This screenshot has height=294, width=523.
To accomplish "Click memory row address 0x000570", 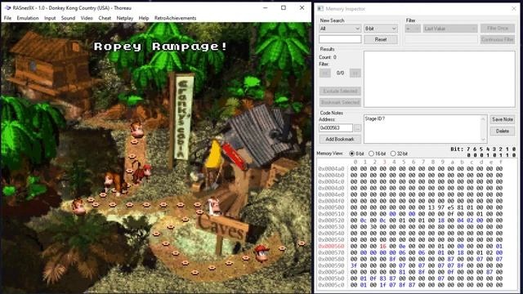I will tap(331, 252).
